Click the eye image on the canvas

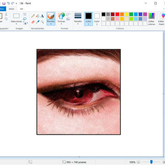pos(79,92)
